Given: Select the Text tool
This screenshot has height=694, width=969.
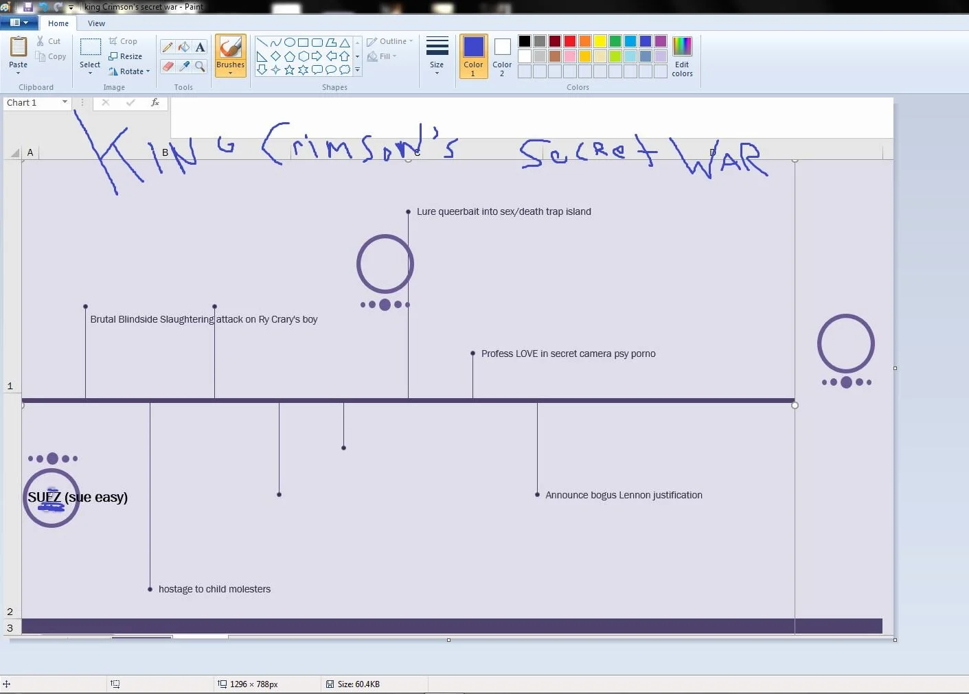Looking at the screenshot, I should 200,47.
